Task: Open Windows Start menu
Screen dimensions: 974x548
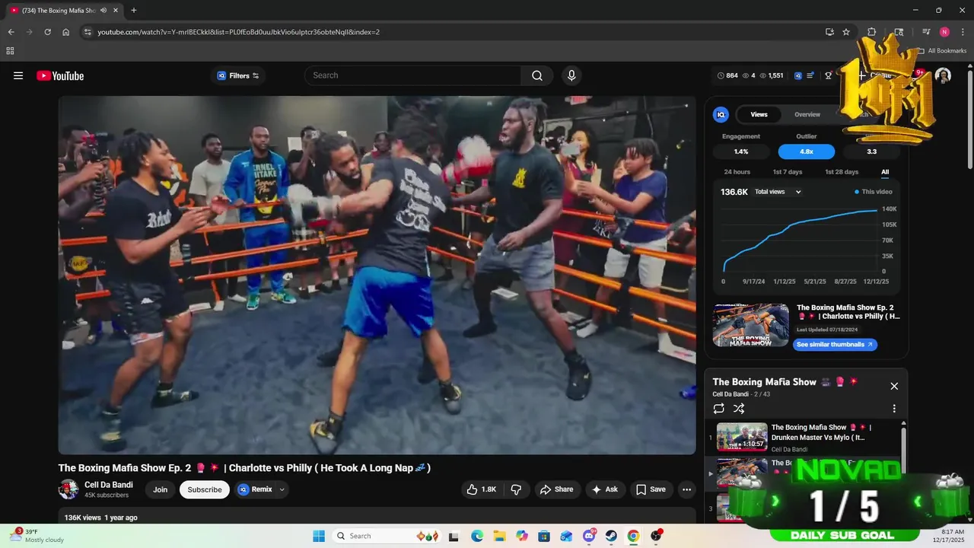Action: [318, 536]
